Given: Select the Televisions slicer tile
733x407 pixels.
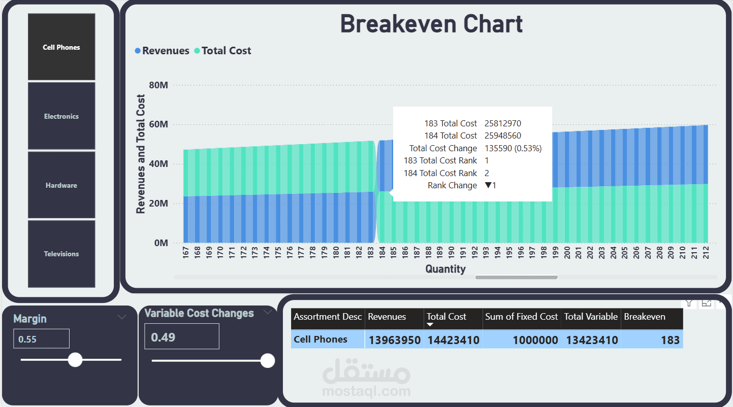Looking at the screenshot, I should [61, 254].
